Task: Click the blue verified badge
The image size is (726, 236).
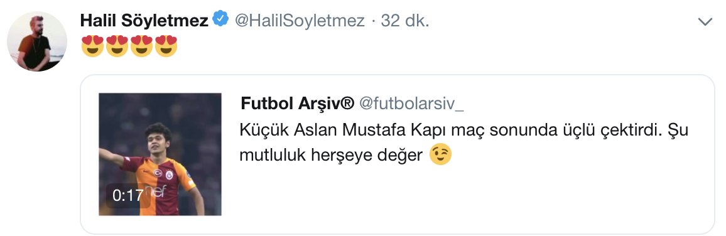Action: 220,19
